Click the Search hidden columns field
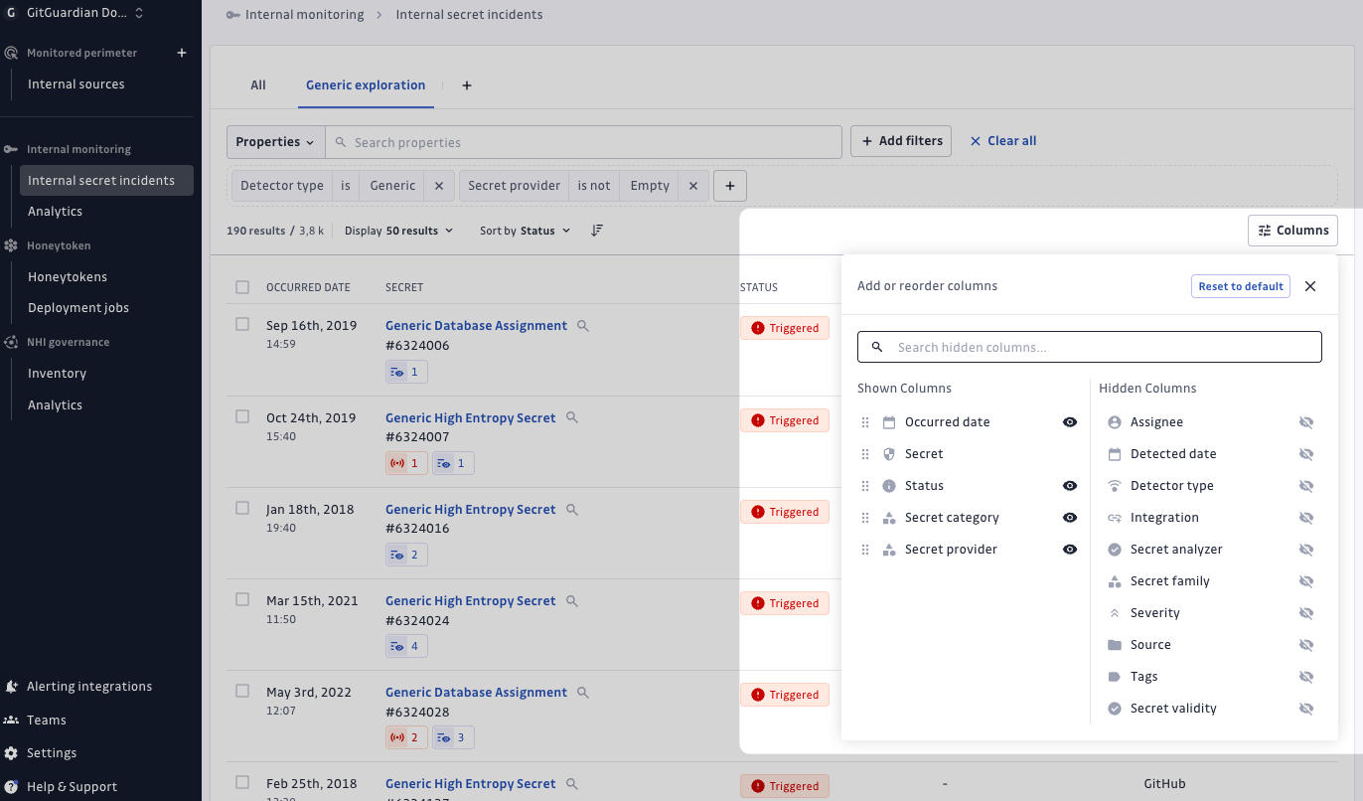Viewport: 1363px width, 801px height. pyautogui.click(x=1090, y=347)
